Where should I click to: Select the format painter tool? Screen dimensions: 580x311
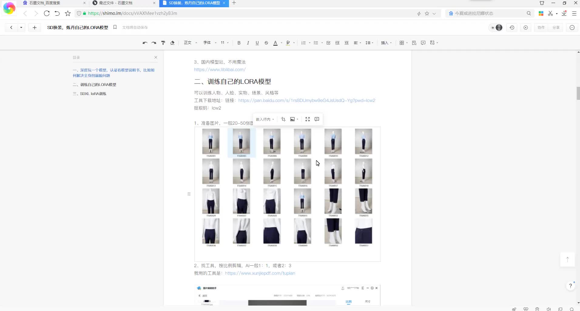[163, 43]
